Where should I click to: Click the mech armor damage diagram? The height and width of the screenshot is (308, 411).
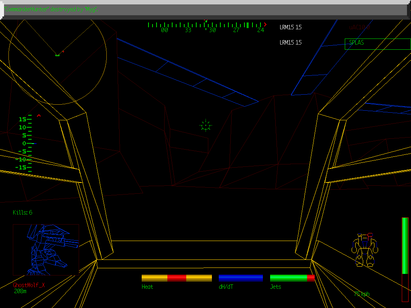tap(364, 250)
